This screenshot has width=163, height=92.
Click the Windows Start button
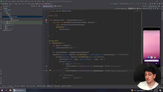tap(2, 90)
